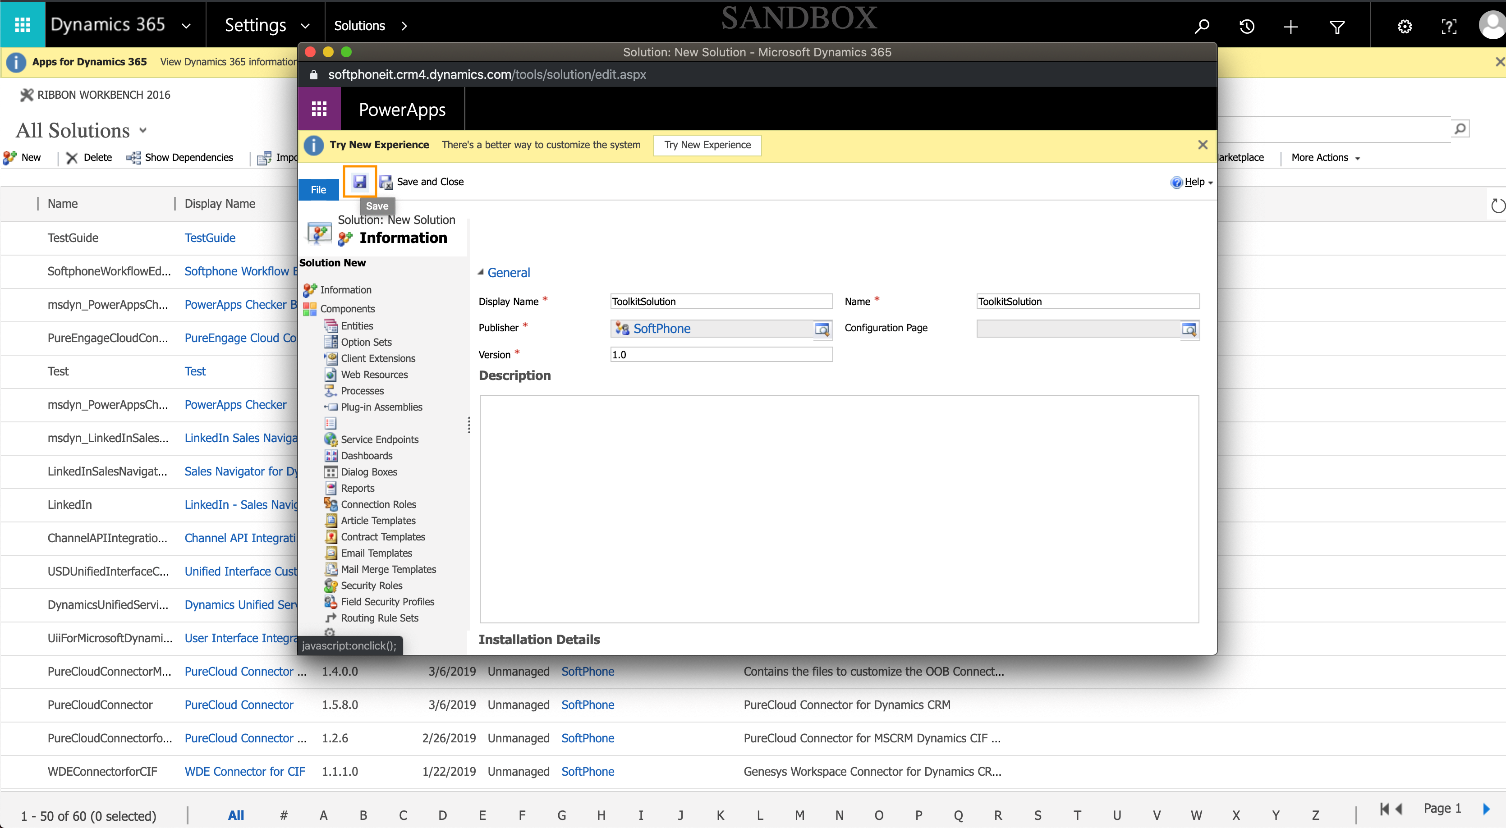Click inside the Description text area

pos(839,509)
